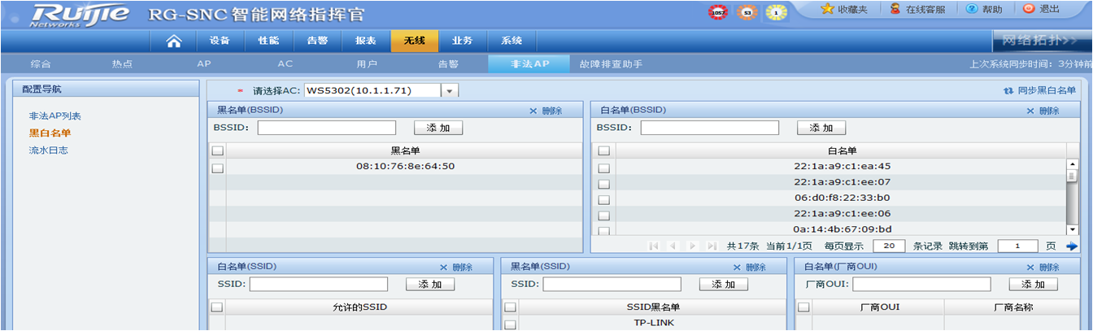The image size is (1093, 331).
Task: Open the 请选择AC dropdown showing WS5302
Action: (450, 91)
